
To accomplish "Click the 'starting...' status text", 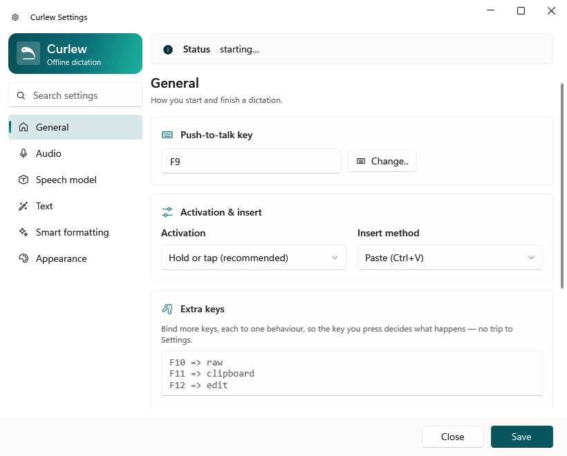I will (x=239, y=50).
